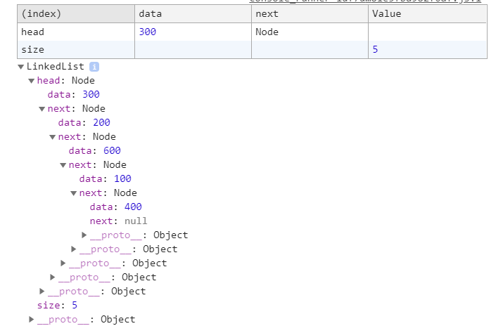Collapse the next node containing data 400
The width and height of the screenshot is (503, 326).
(x=74, y=193)
